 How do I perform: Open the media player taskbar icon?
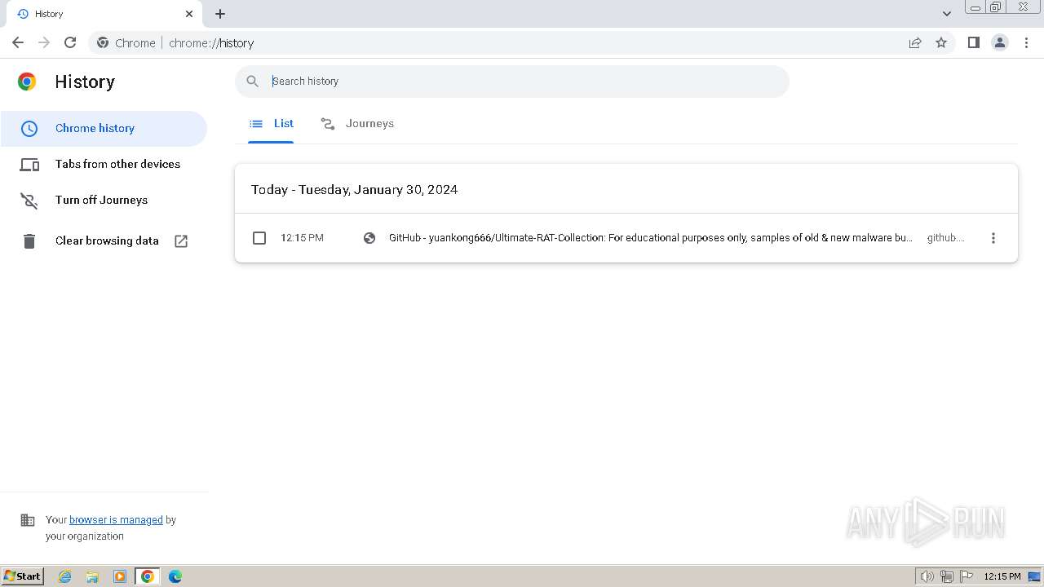pyautogui.click(x=120, y=576)
